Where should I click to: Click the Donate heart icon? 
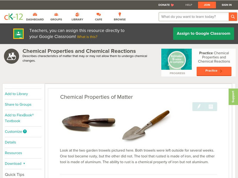tap(172, 5)
